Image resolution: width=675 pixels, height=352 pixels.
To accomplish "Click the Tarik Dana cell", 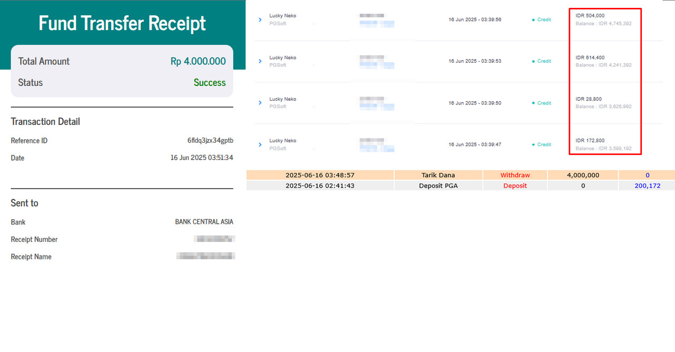I will 438,175.
